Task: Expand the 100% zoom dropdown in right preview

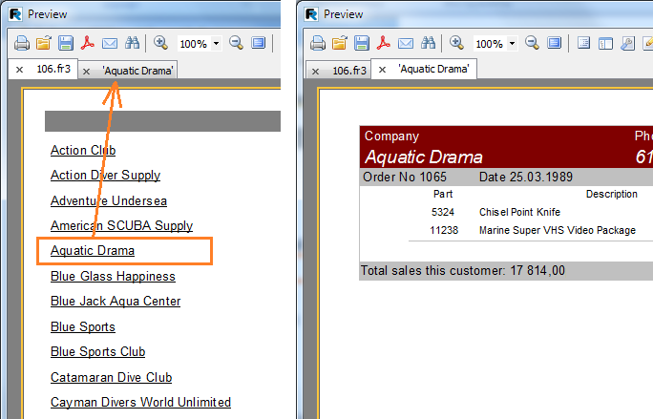Action: coord(513,44)
